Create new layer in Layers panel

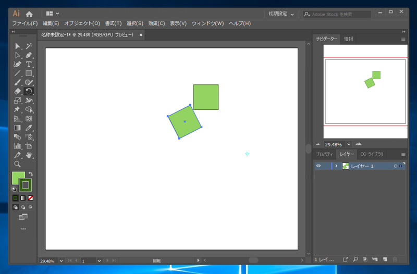tap(385, 259)
